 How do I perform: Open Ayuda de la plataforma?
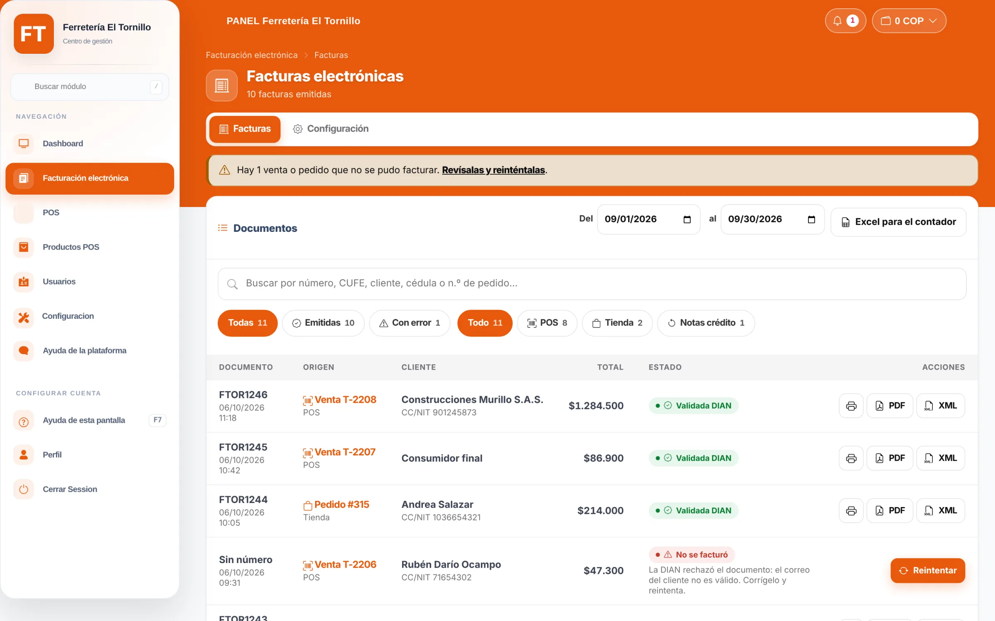[x=90, y=351]
